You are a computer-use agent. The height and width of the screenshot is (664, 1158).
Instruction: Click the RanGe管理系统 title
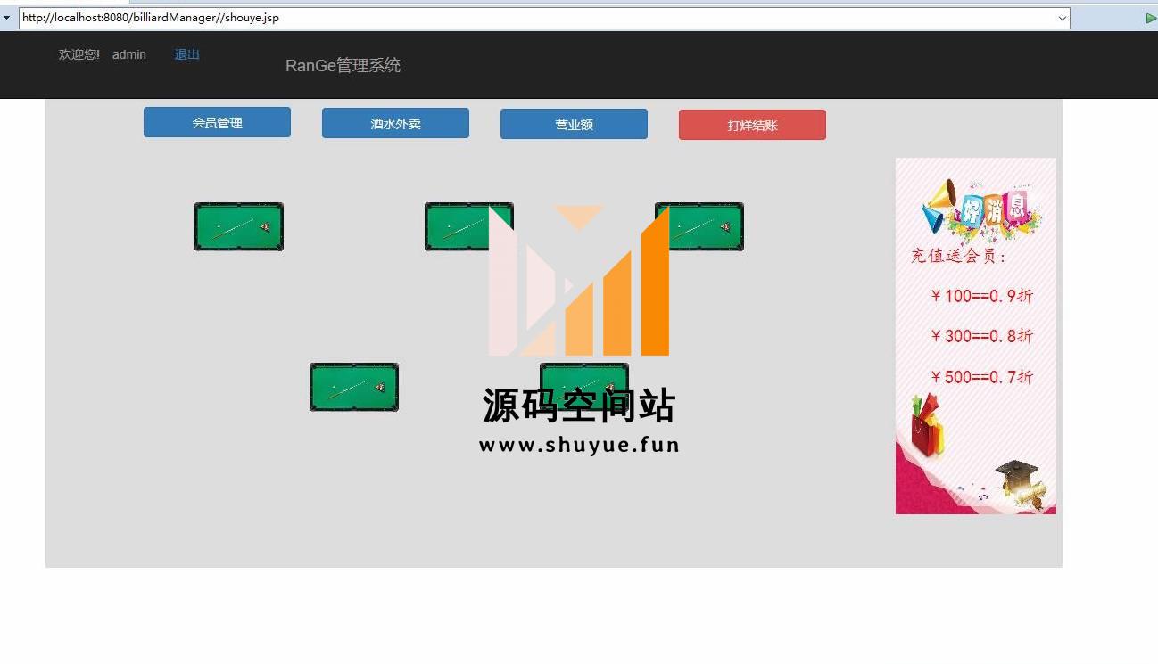click(343, 65)
